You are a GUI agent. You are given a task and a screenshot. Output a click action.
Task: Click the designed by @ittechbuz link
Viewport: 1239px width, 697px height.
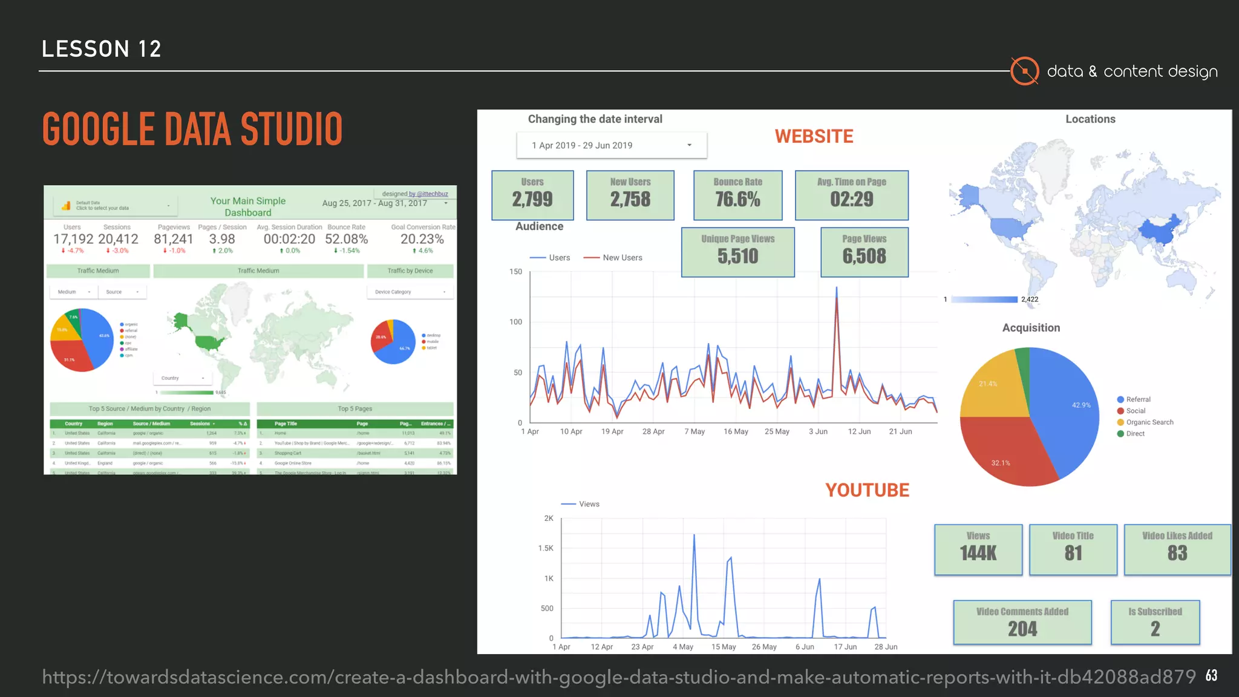415,194
